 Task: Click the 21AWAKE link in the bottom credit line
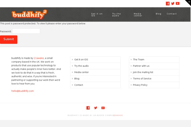[118, 115]
